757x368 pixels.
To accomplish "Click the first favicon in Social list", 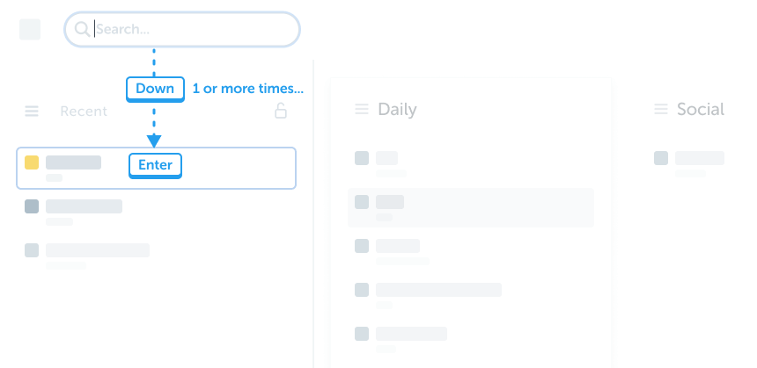I will click(x=661, y=158).
